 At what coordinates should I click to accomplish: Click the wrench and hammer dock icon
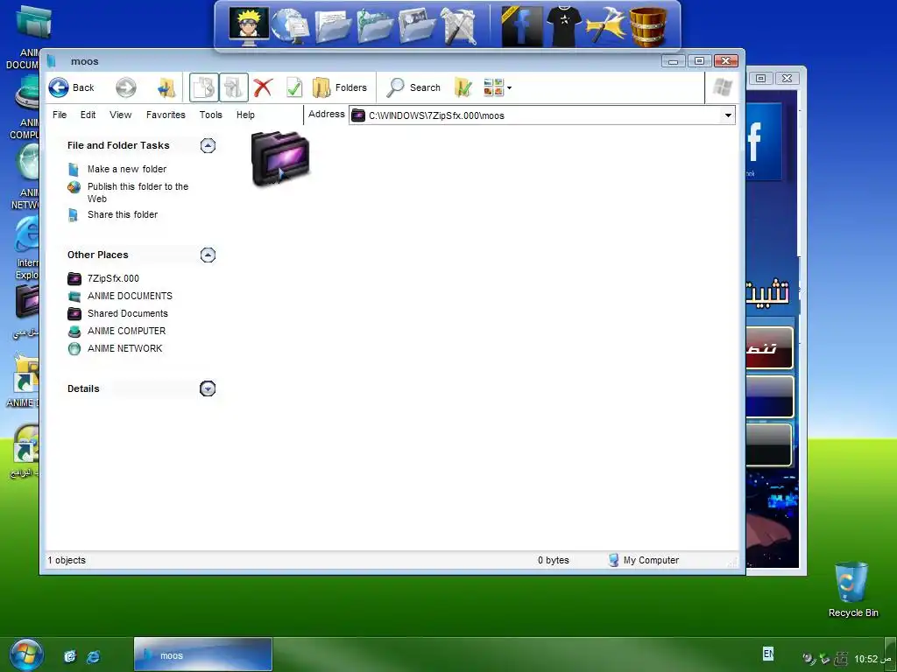point(458,27)
